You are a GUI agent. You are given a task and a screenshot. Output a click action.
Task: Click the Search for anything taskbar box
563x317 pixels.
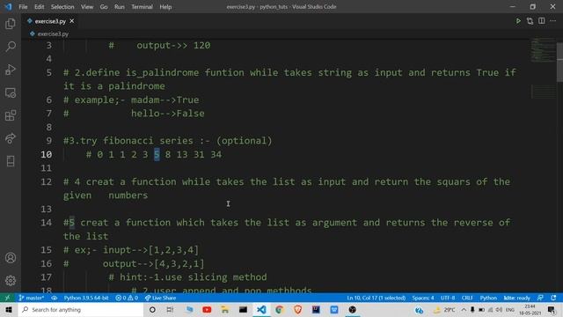81,309
